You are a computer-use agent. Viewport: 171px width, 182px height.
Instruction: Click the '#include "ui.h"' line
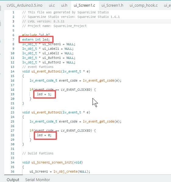36,35
